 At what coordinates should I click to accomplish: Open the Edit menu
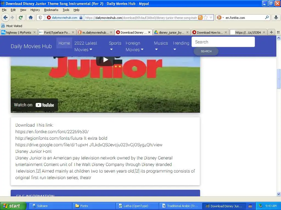coord(13,10)
